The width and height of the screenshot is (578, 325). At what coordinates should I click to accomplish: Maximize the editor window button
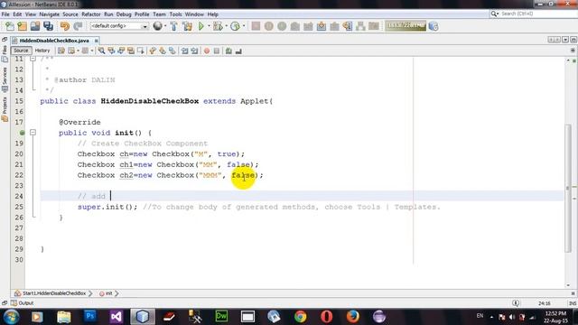[x=573, y=40]
